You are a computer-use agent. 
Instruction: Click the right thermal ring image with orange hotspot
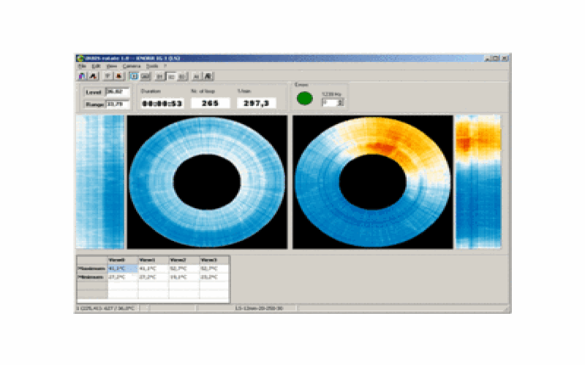click(x=372, y=181)
